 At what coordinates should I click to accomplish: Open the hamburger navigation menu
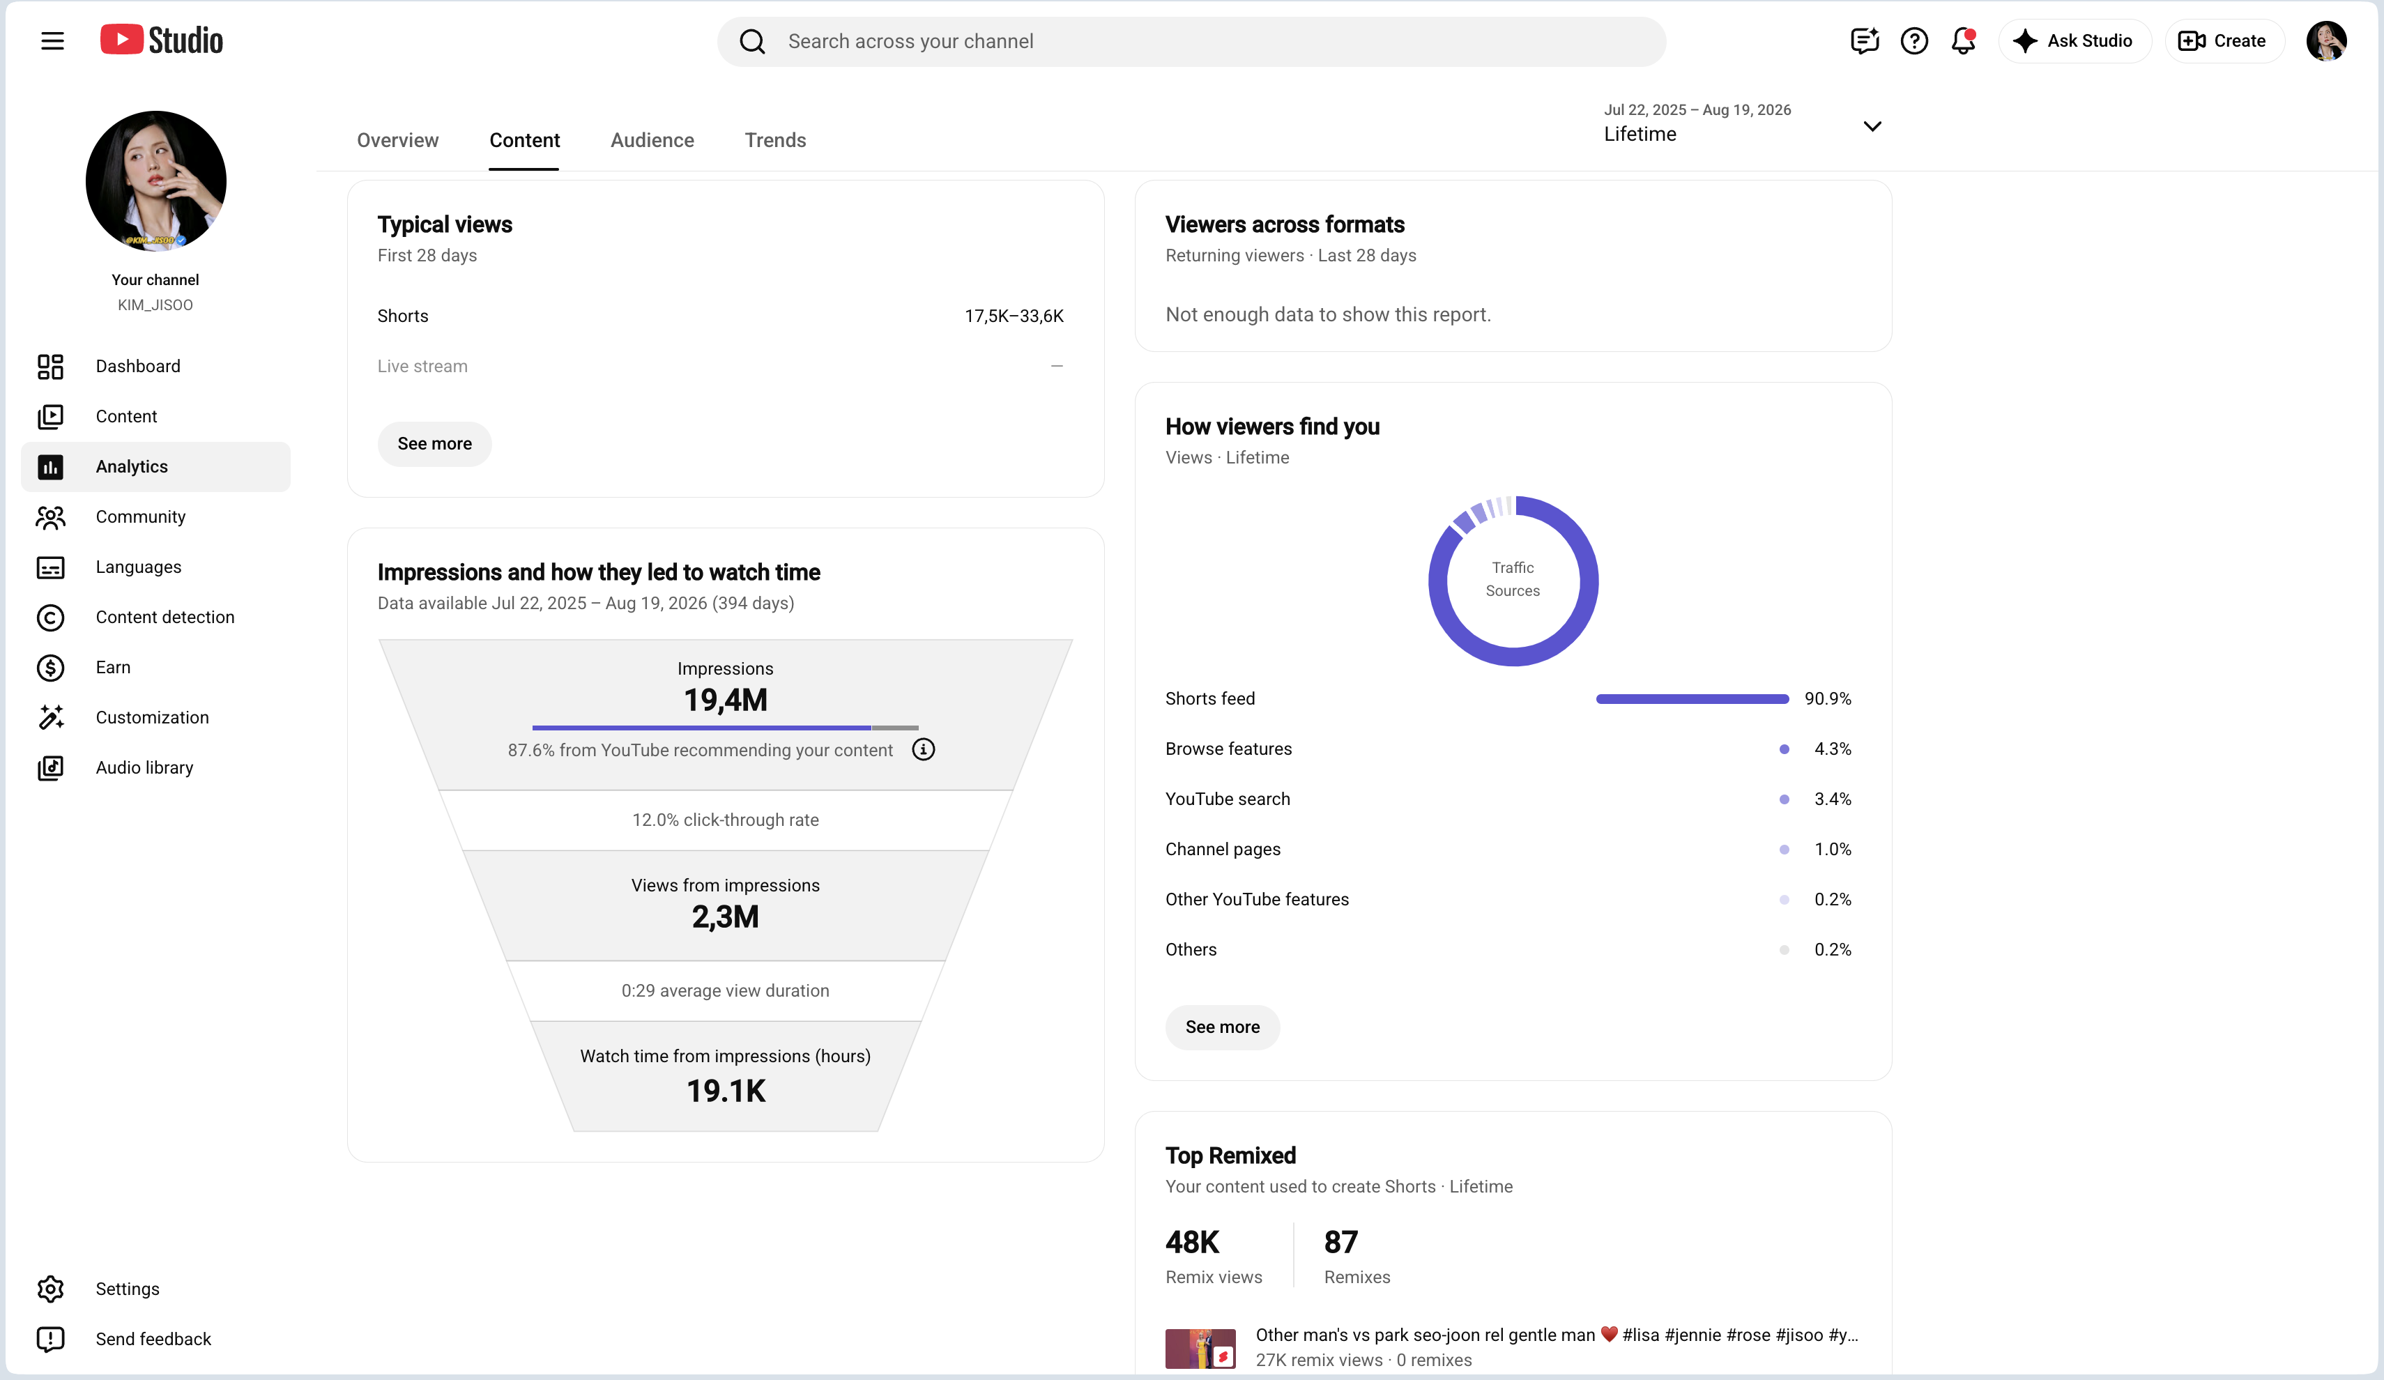click(x=52, y=40)
